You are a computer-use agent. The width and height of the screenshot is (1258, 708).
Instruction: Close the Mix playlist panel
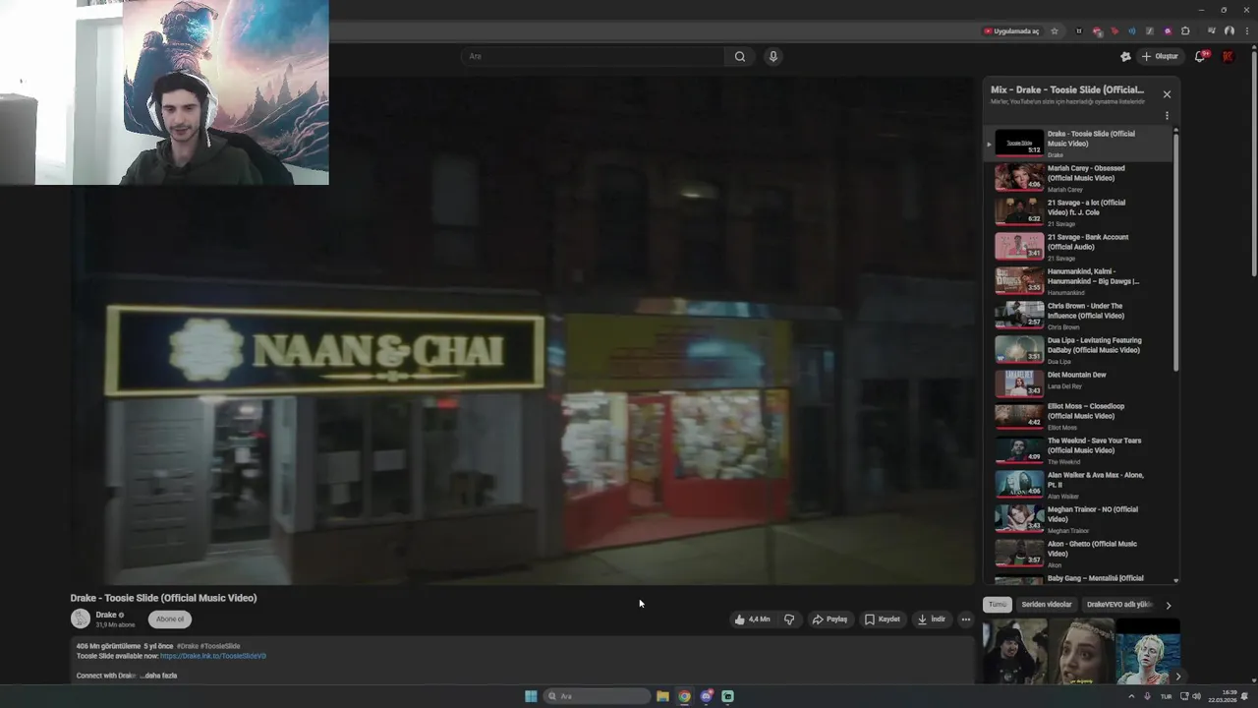[x=1167, y=94]
